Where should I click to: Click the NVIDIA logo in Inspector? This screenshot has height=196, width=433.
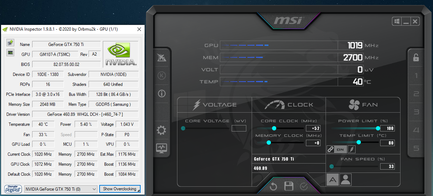click(121, 54)
